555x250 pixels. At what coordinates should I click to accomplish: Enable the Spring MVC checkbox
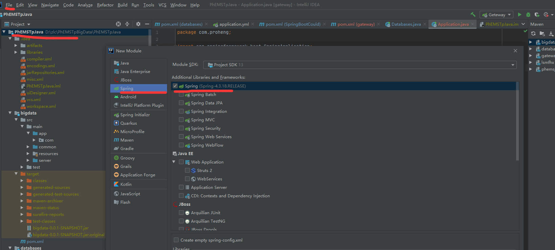tap(181, 120)
